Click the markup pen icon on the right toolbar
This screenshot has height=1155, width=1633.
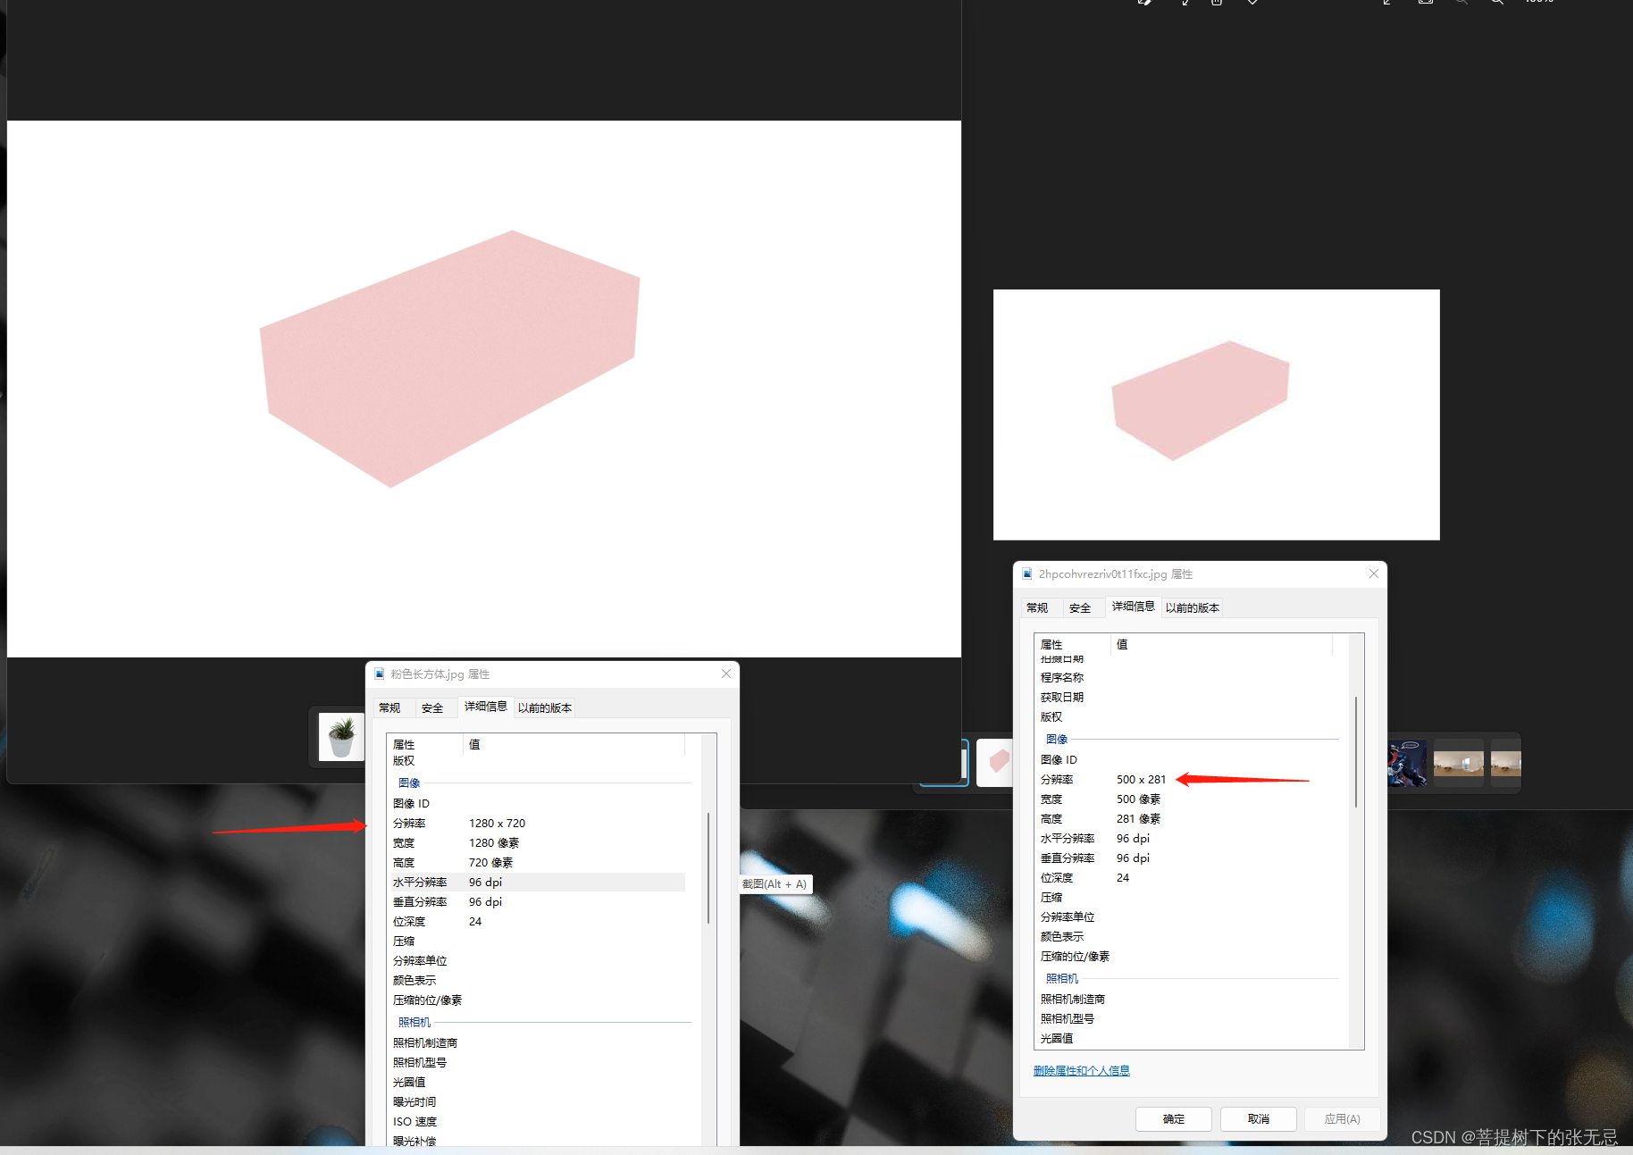coord(1386,4)
